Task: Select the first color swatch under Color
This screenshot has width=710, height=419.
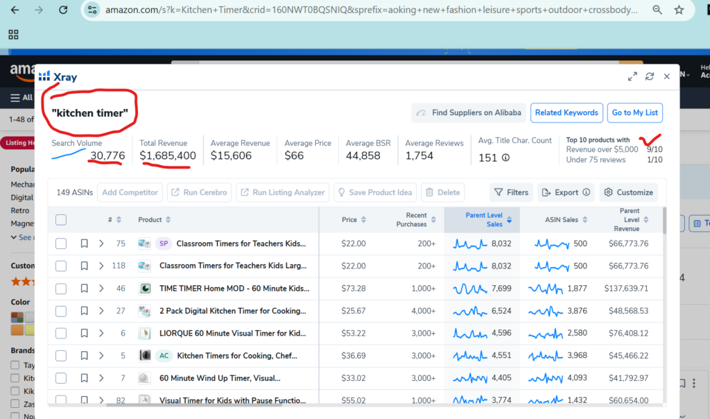Action: point(17,316)
